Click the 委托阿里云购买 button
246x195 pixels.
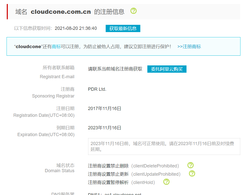click(x=167, y=69)
